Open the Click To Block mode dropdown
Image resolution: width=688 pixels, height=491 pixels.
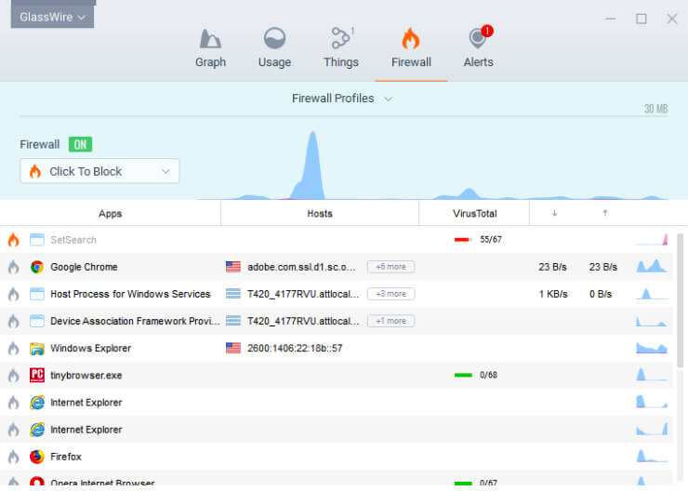click(99, 171)
